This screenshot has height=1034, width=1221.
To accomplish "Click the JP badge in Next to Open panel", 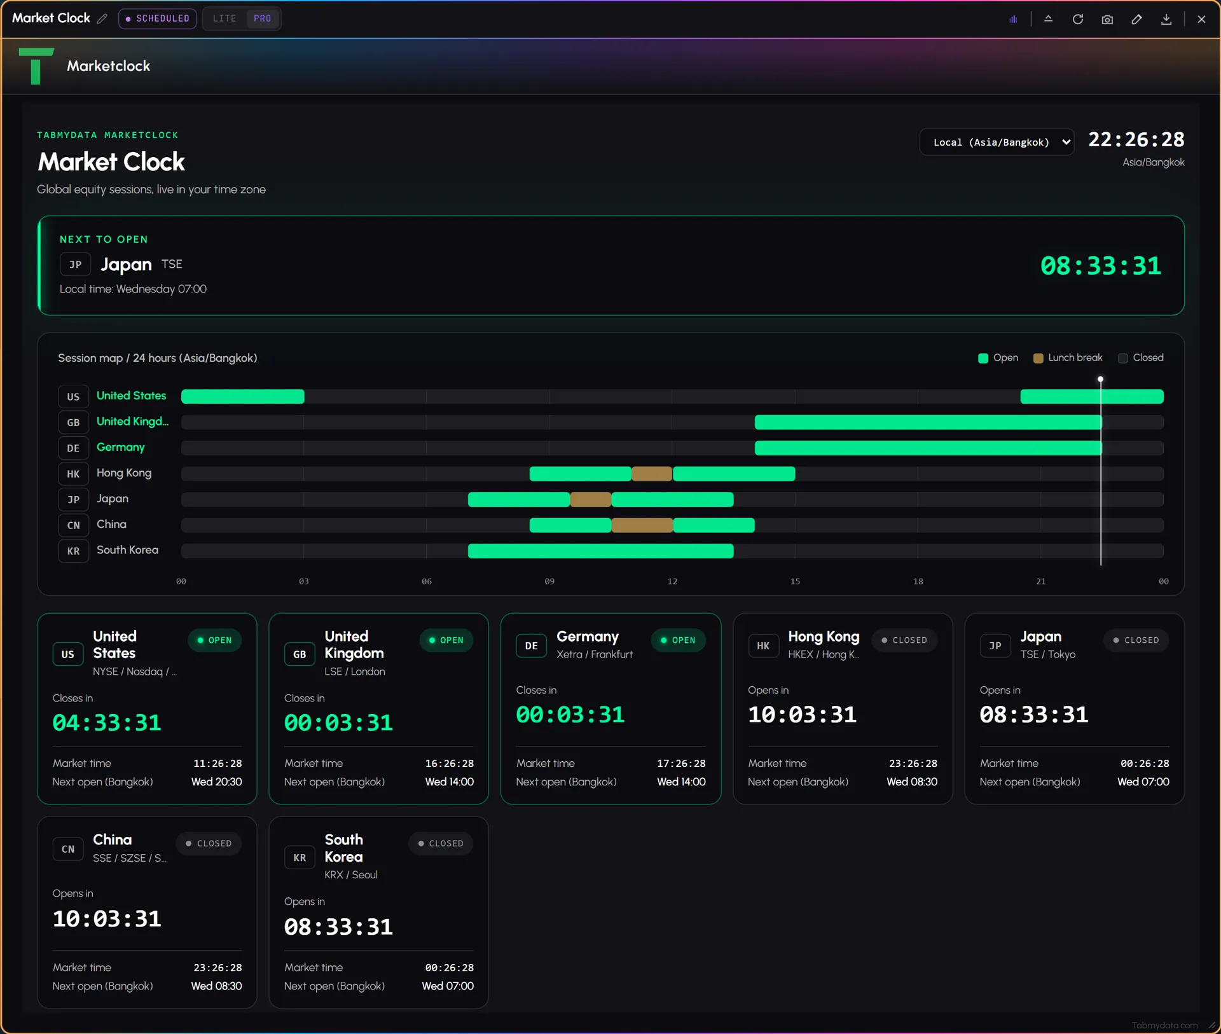I will click(76, 265).
